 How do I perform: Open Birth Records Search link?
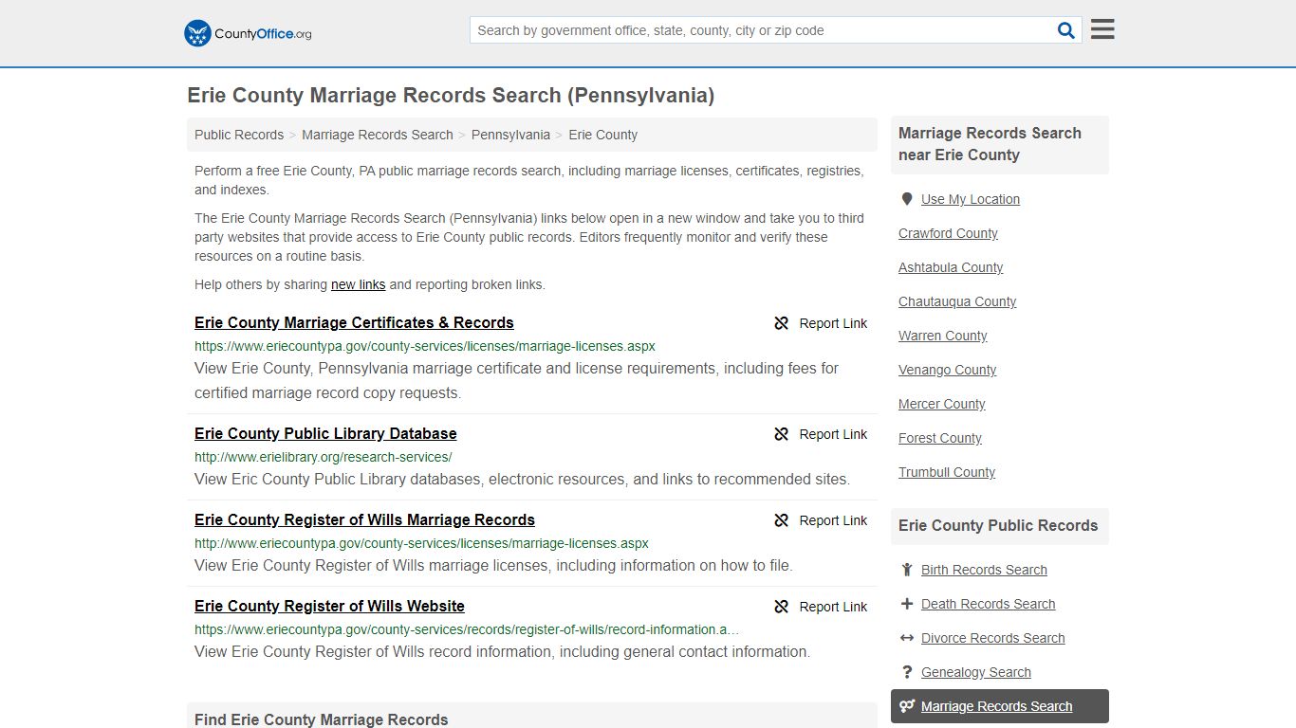tap(984, 570)
